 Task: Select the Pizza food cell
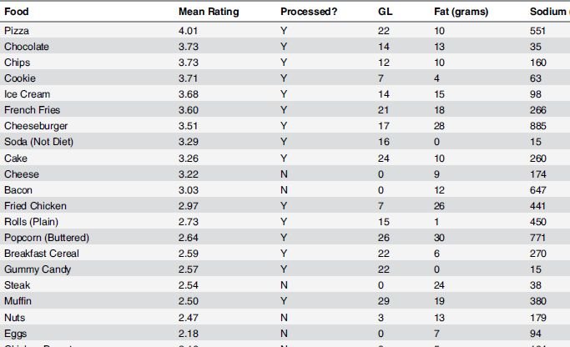pyautogui.click(x=17, y=31)
